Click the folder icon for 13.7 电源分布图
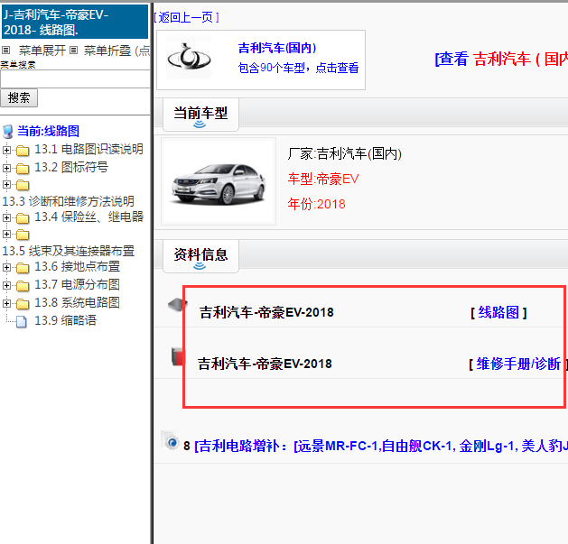This screenshot has width=568, height=544. (x=23, y=286)
